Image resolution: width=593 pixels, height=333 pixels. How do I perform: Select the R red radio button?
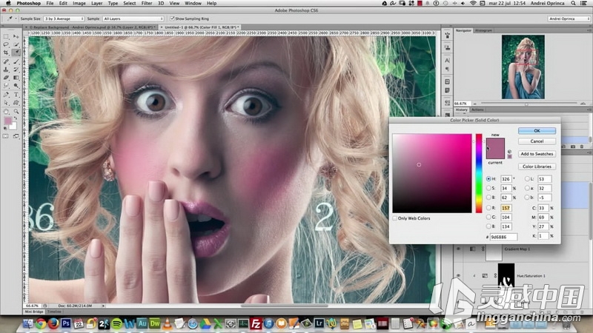[x=488, y=208]
